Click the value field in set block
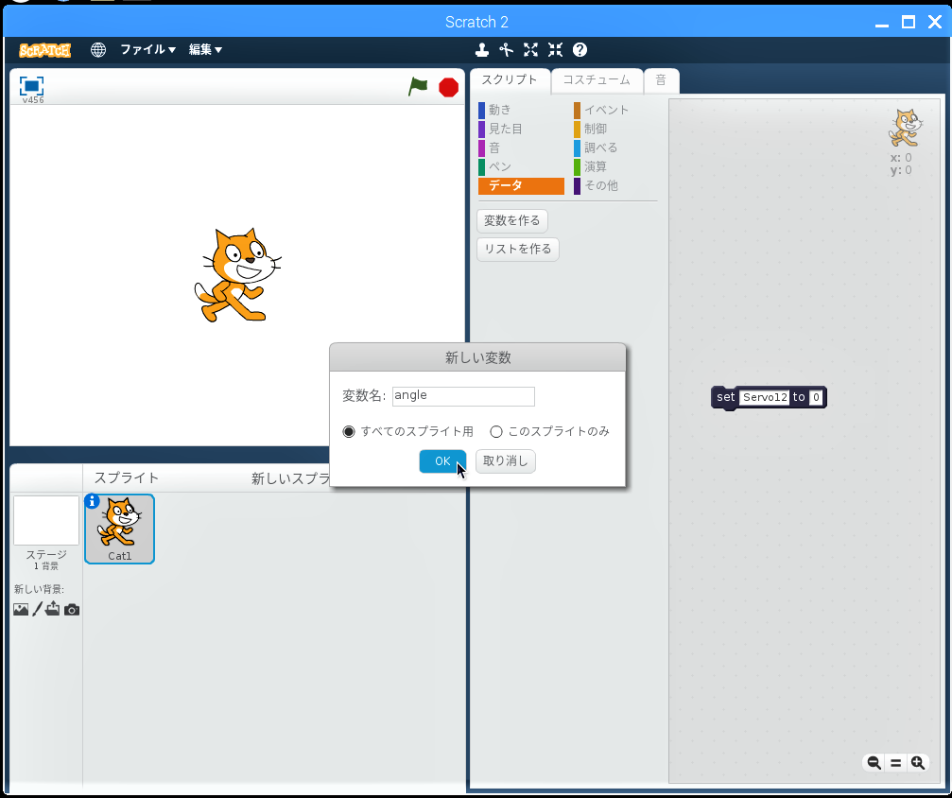 pyautogui.click(x=816, y=397)
